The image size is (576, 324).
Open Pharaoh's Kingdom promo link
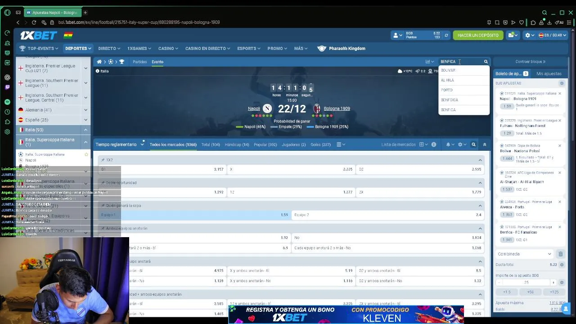[x=341, y=48]
